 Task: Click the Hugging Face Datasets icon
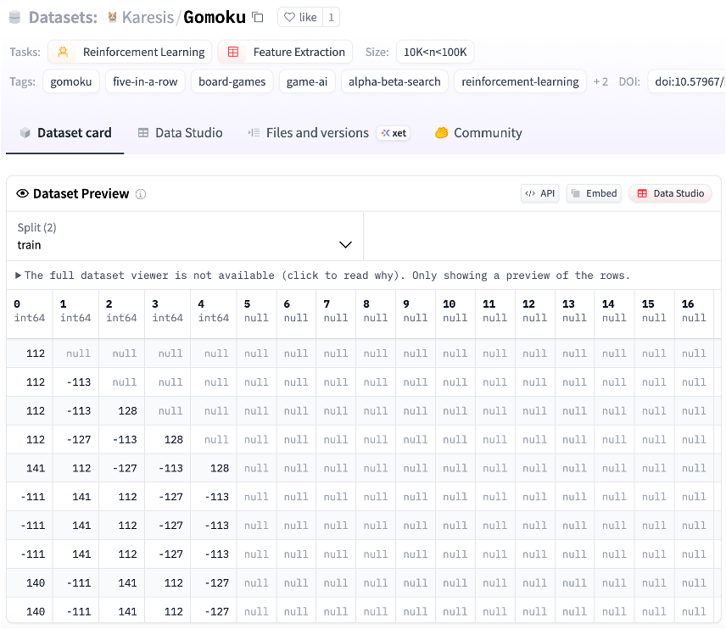[14, 17]
